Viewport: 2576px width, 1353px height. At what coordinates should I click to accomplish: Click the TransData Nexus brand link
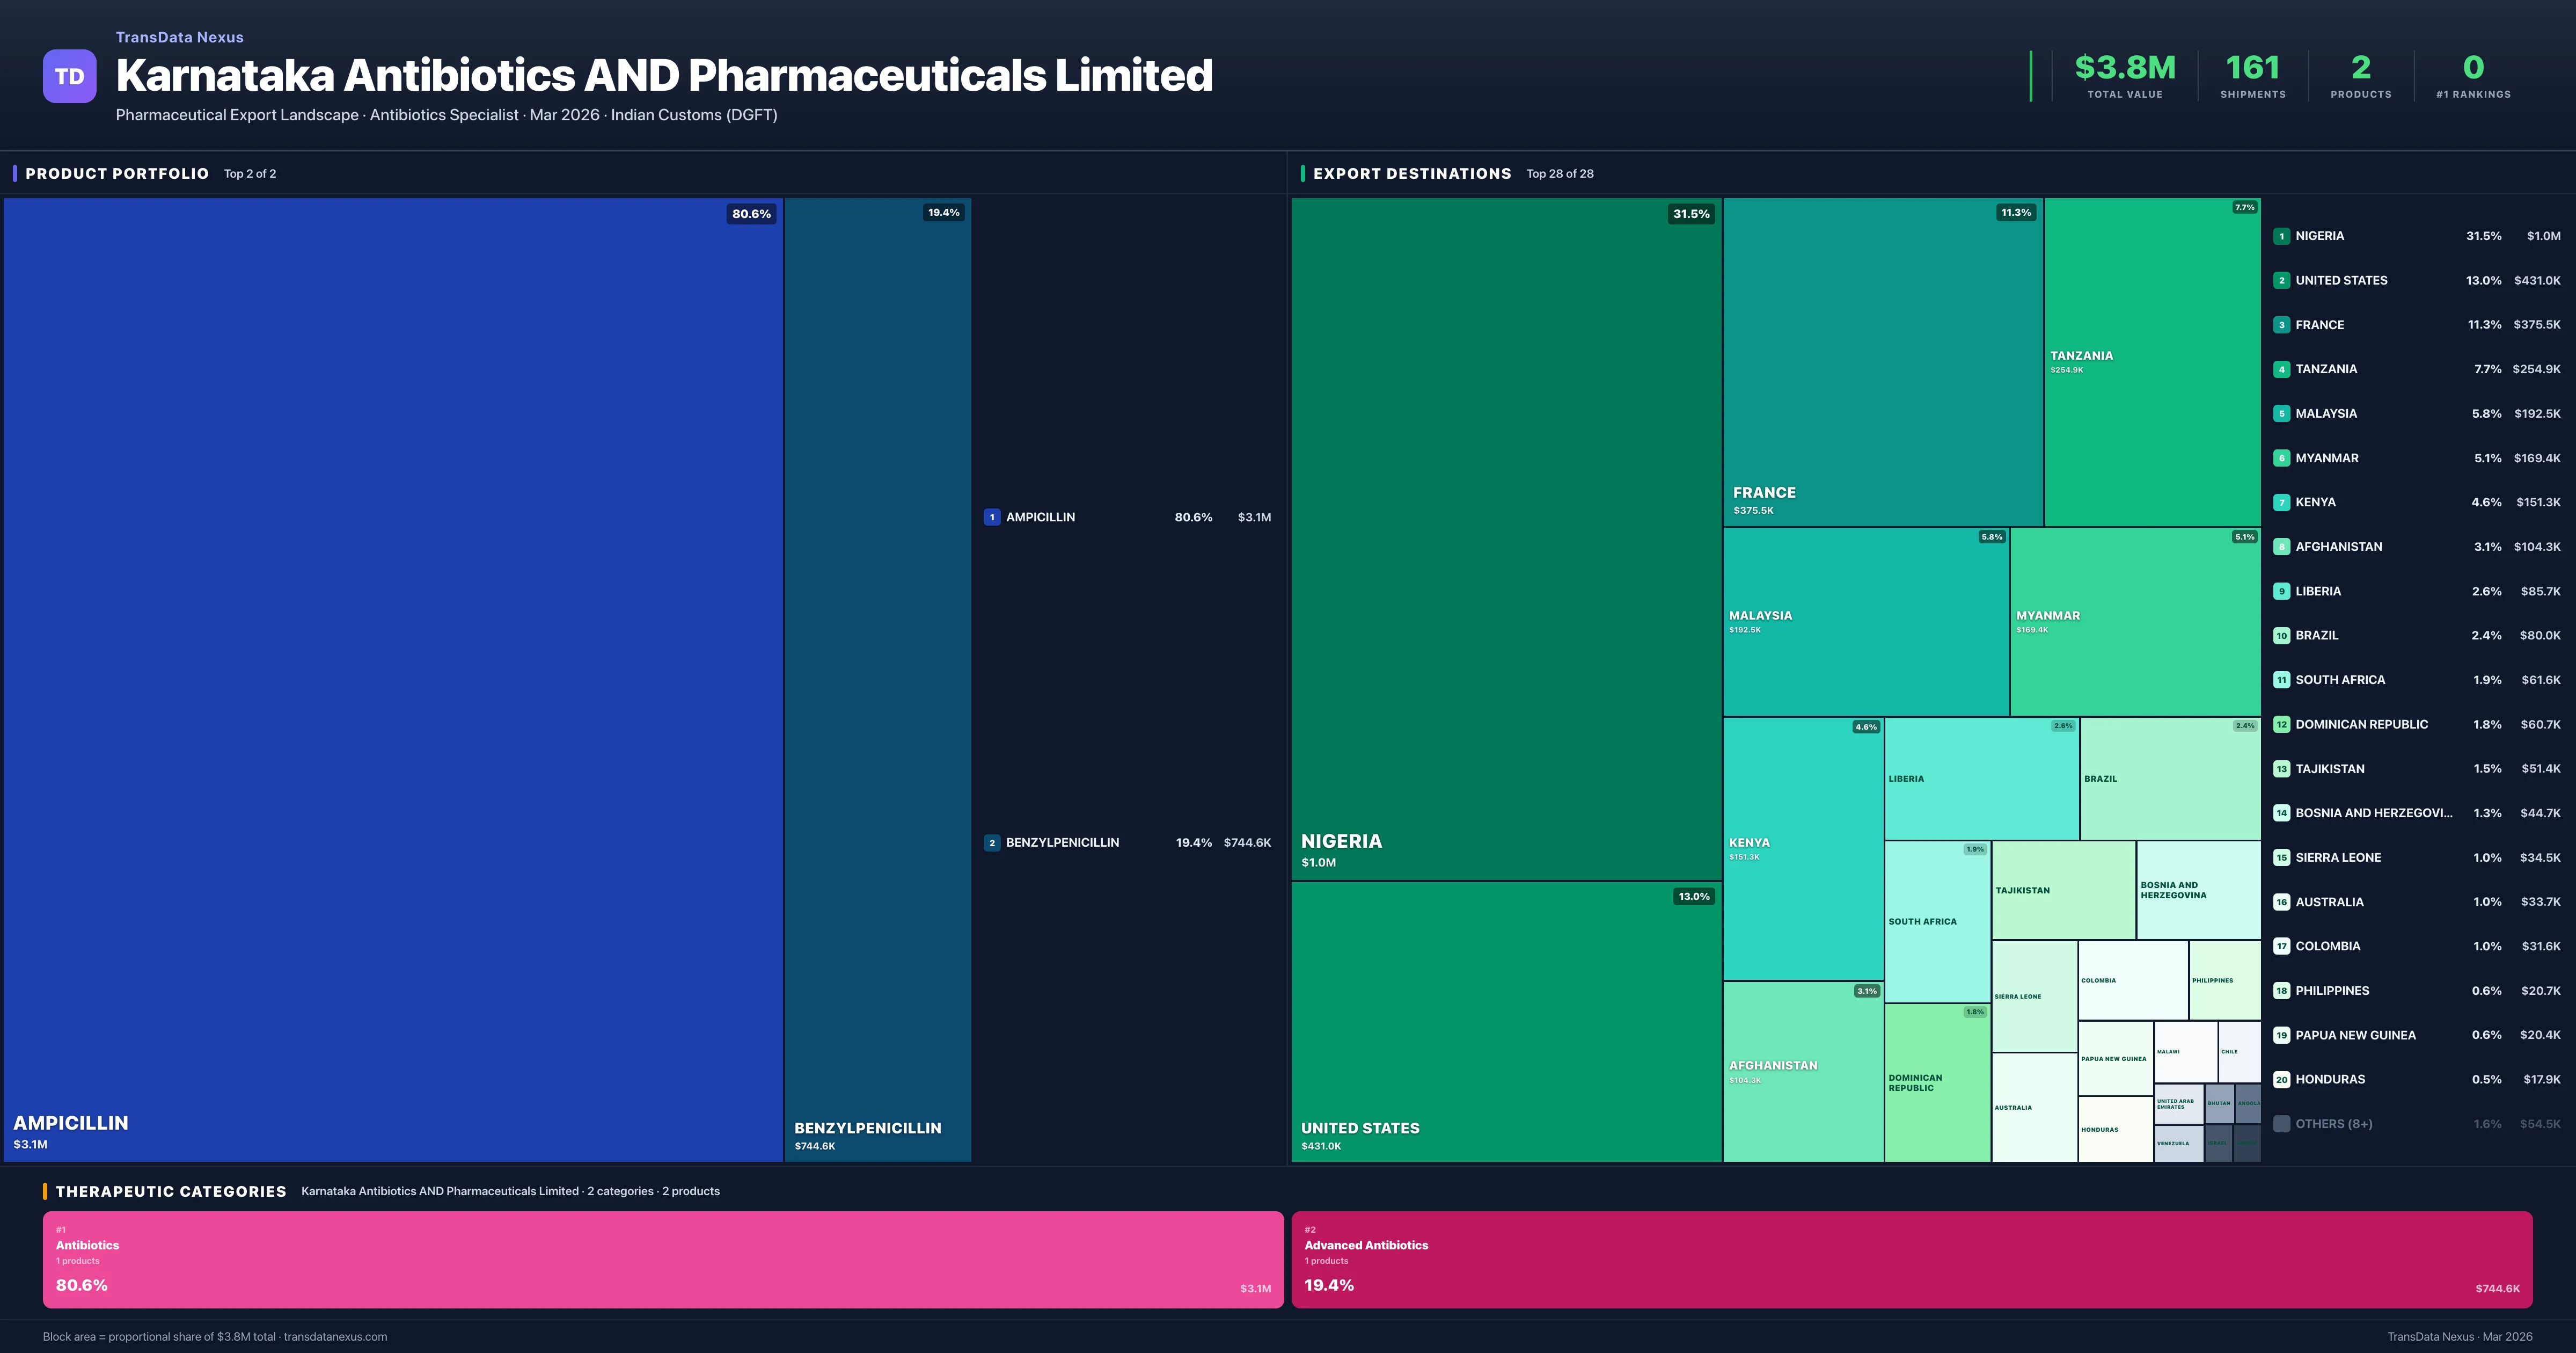click(180, 37)
